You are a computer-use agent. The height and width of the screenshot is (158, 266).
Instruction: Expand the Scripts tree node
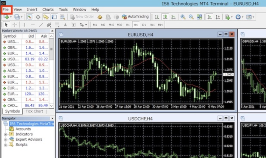tap(6, 145)
